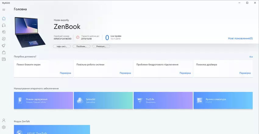Click 'Все' link in help section
Image resolution: width=259 pixels, height=134 pixels.
pyautogui.click(x=251, y=57)
